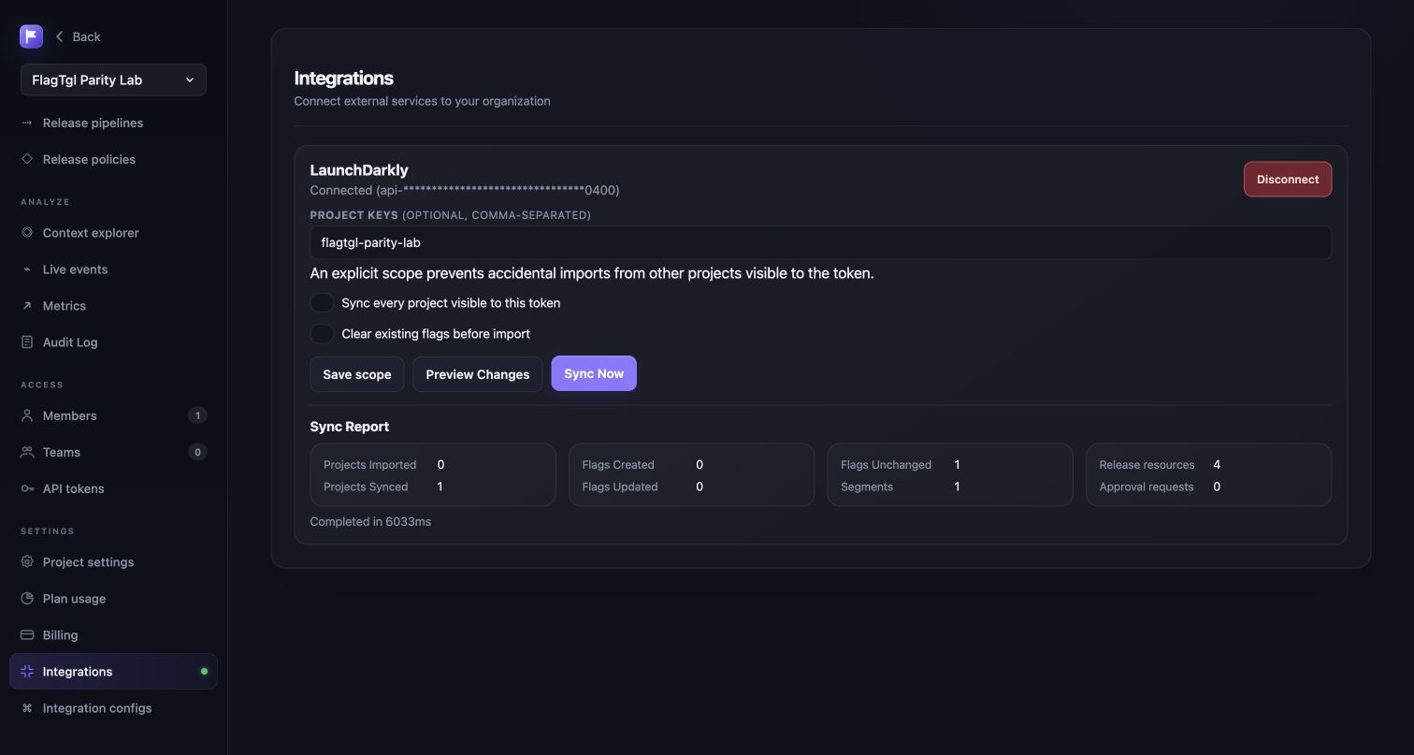Screen dimensions: 1414x755
Task: Click the Completed in 6033ms text
Action: pyautogui.click(x=370, y=522)
